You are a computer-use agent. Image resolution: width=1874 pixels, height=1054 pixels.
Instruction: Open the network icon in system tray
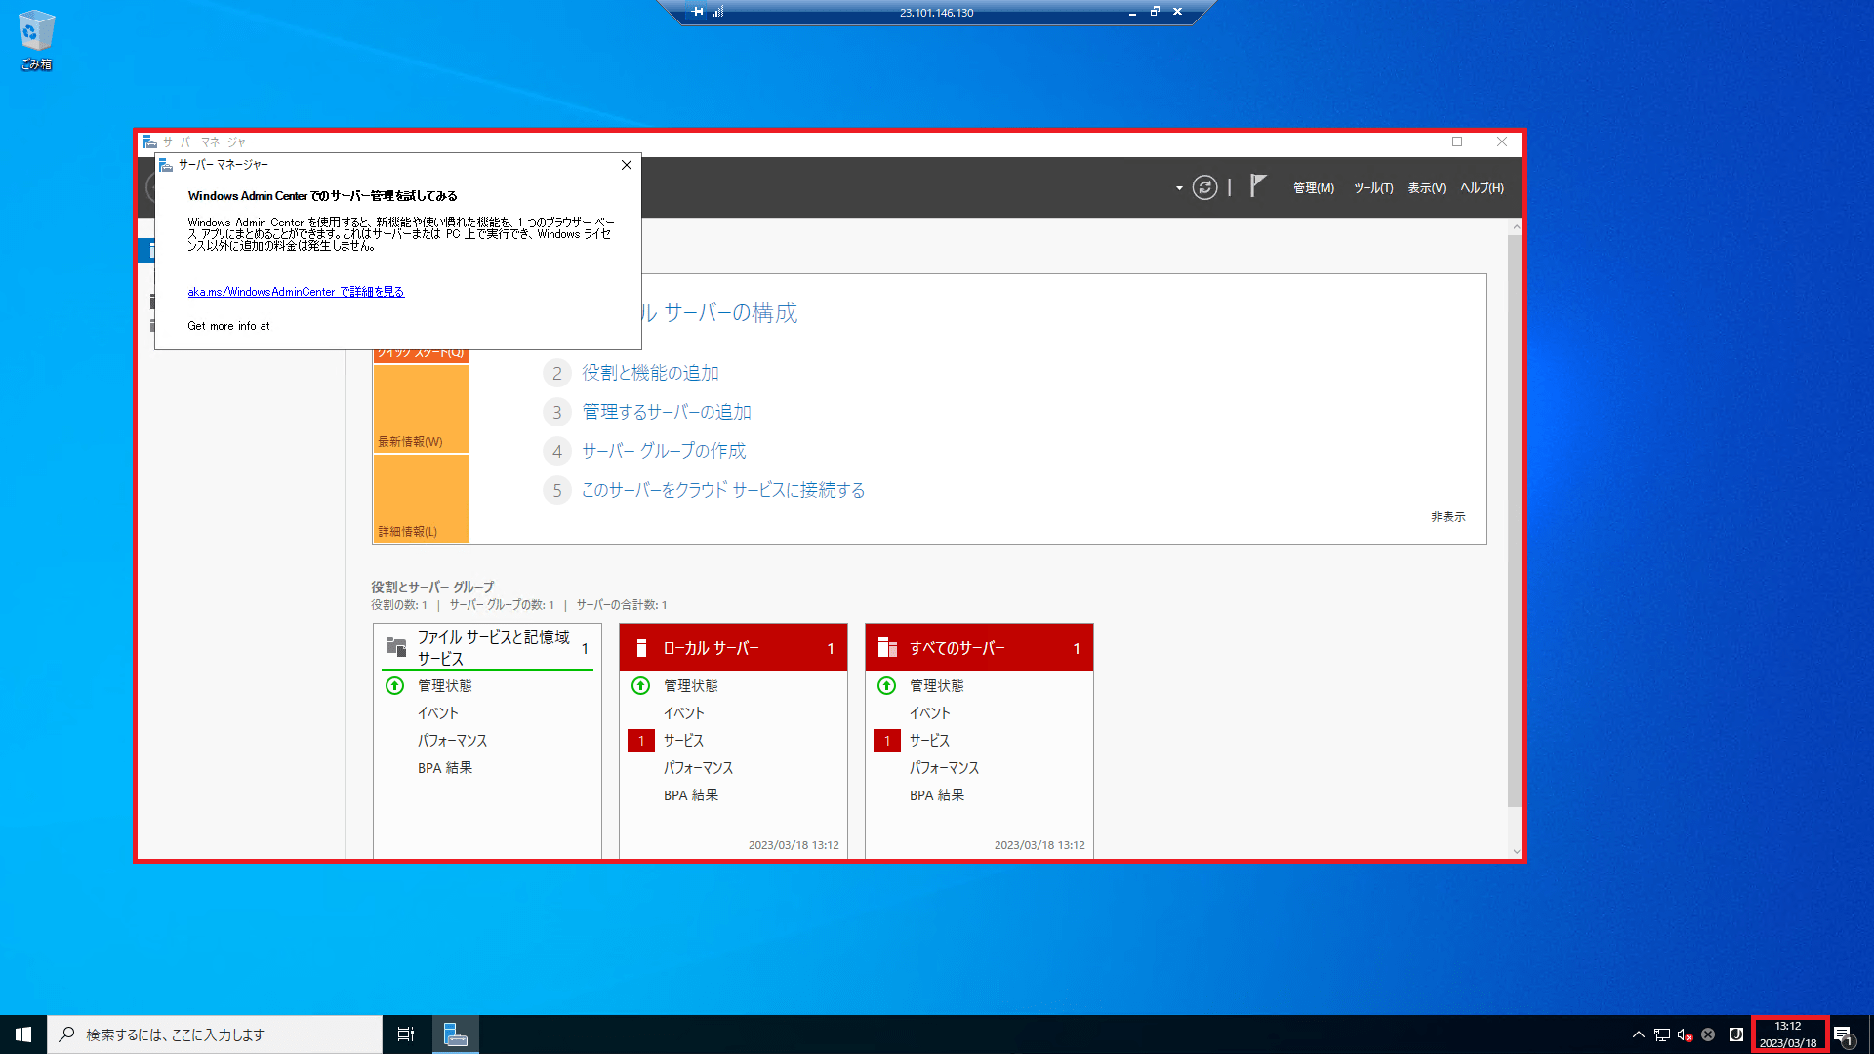[x=1662, y=1034]
